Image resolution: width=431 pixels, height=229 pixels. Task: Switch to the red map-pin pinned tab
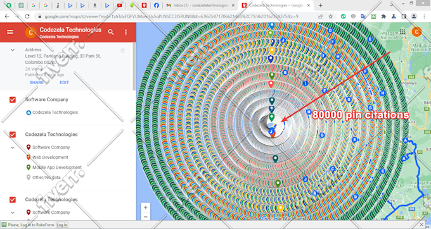coord(144,5)
